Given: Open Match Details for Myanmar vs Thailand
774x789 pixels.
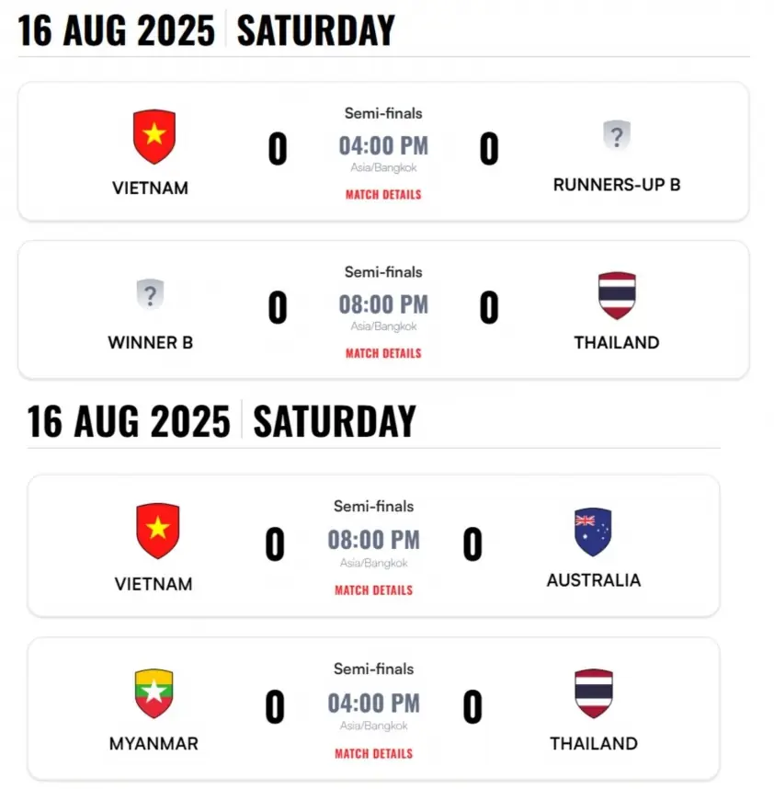Looking at the screenshot, I should click(x=374, y=754).
